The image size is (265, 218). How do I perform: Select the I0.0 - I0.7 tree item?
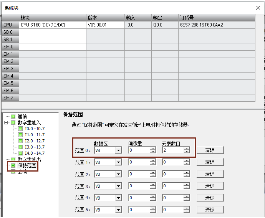pos(35,129)
